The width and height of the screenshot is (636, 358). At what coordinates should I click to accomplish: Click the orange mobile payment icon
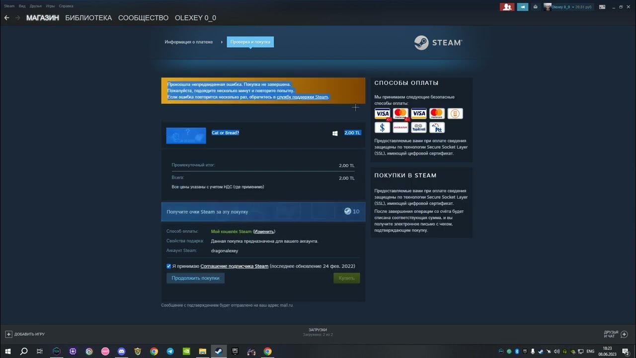point(455,114)
